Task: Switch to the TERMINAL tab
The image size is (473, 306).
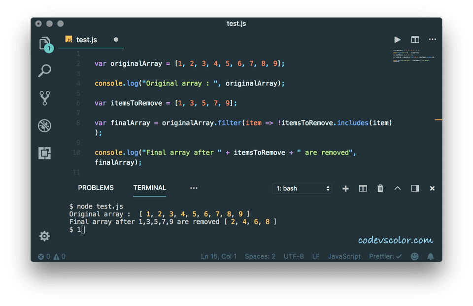Action: (150, 188)
